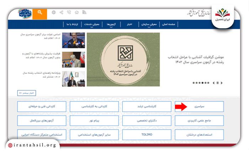
Task: Open the کارشناسی ارشد button
Action: (x=147, y=107)
